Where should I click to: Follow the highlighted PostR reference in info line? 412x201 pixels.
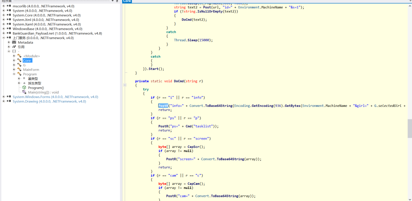[163, 105]
